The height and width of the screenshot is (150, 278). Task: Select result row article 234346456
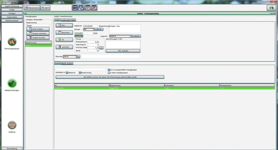pyautogui.click(x=164, y=88)
